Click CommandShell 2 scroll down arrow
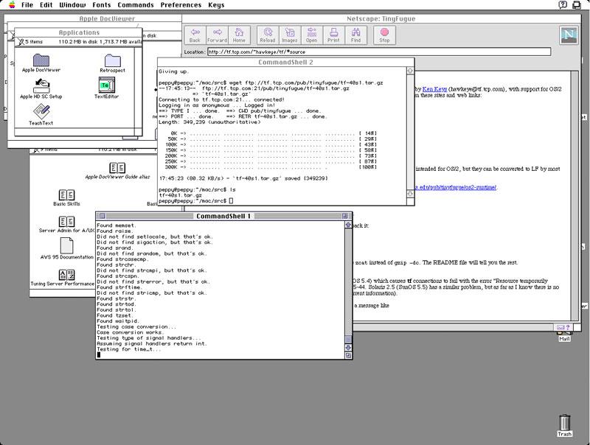 tap(410, 194)
